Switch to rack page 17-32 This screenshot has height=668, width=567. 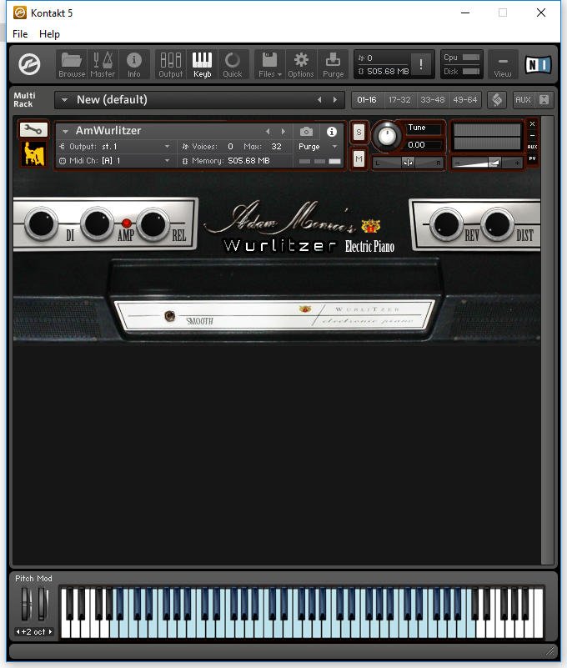399,100
